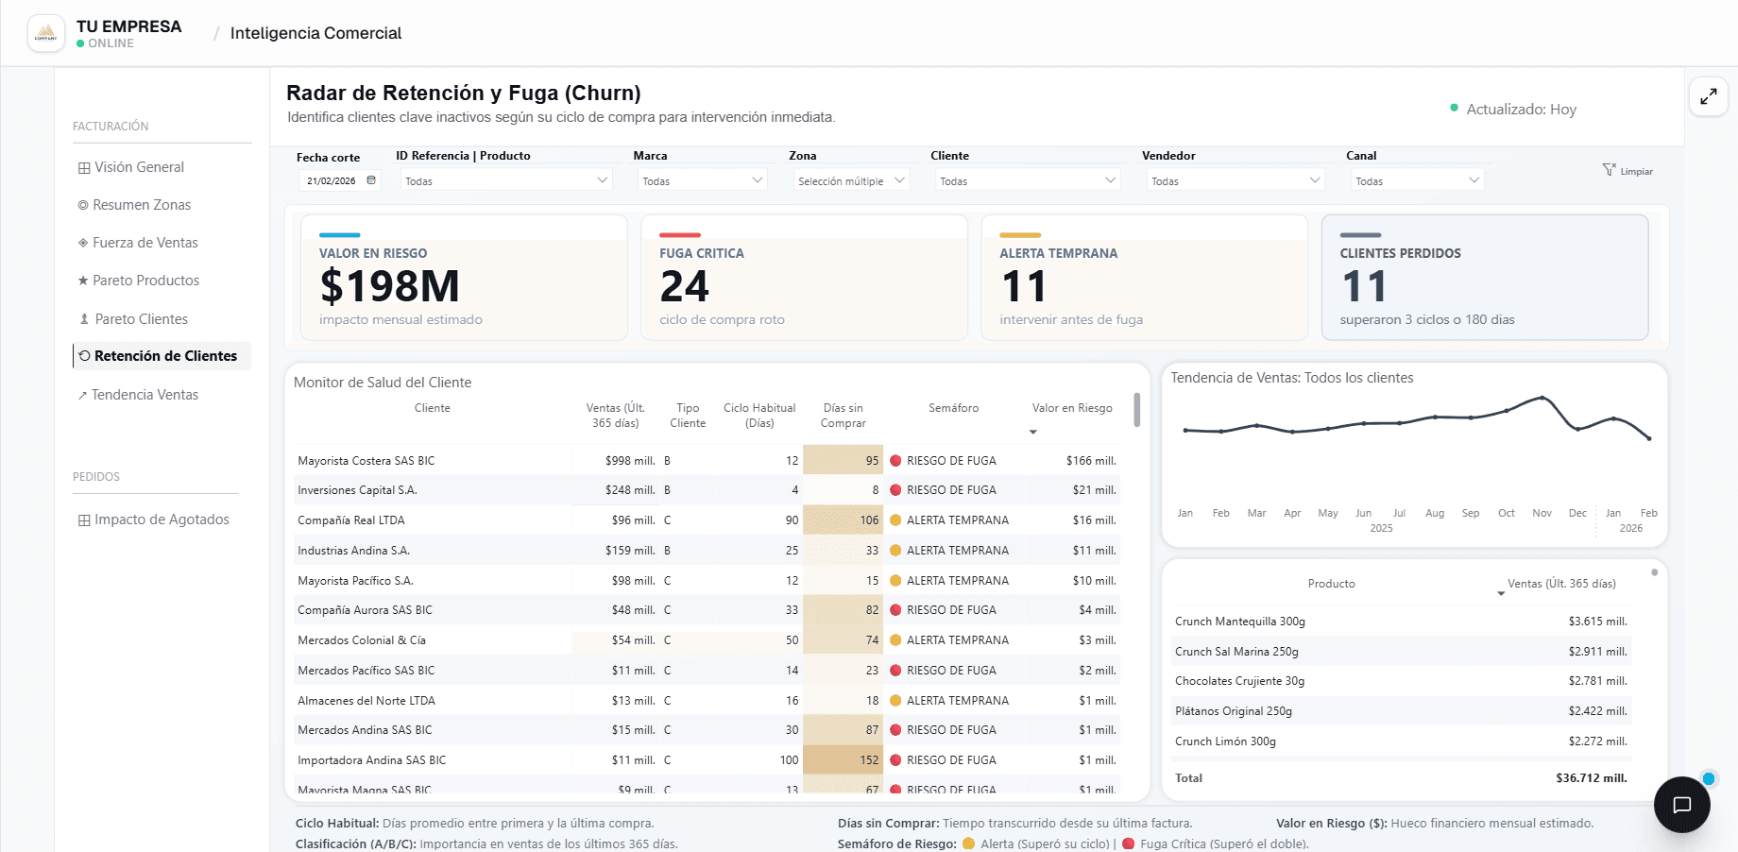Viewport: 1738px width, 852px height.
Task: Open the chat bubble widget
Action: point(1681,805)
